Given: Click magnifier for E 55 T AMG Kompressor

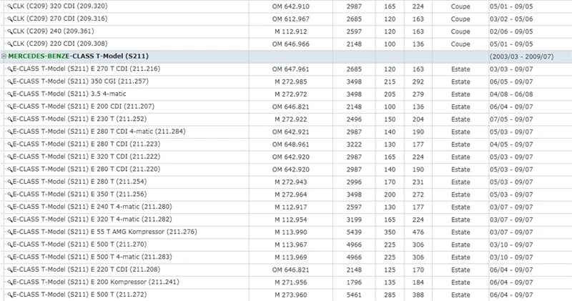Looking at the screenshot, I should (x=10, y=232).
